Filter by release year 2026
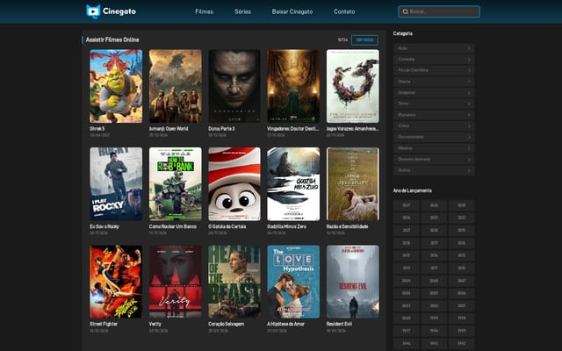This screenshot has width=562, height=351. (434, 205)
